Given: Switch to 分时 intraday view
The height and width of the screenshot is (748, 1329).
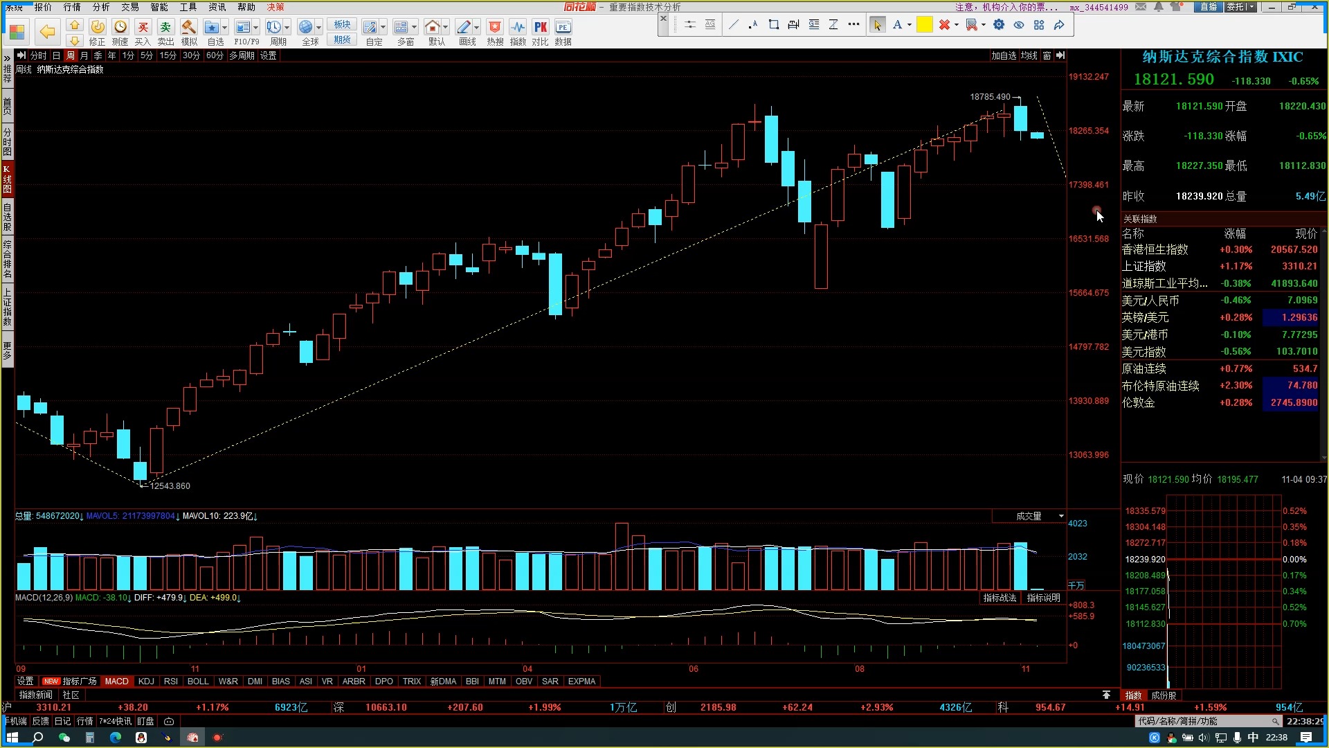Looking at the screenshot, I should 38,55.
